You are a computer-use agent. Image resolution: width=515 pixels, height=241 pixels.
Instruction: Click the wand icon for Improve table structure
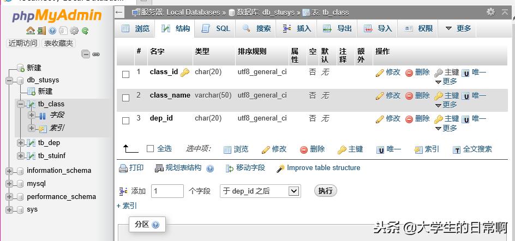pyautogui.click(x=280, y=168)
